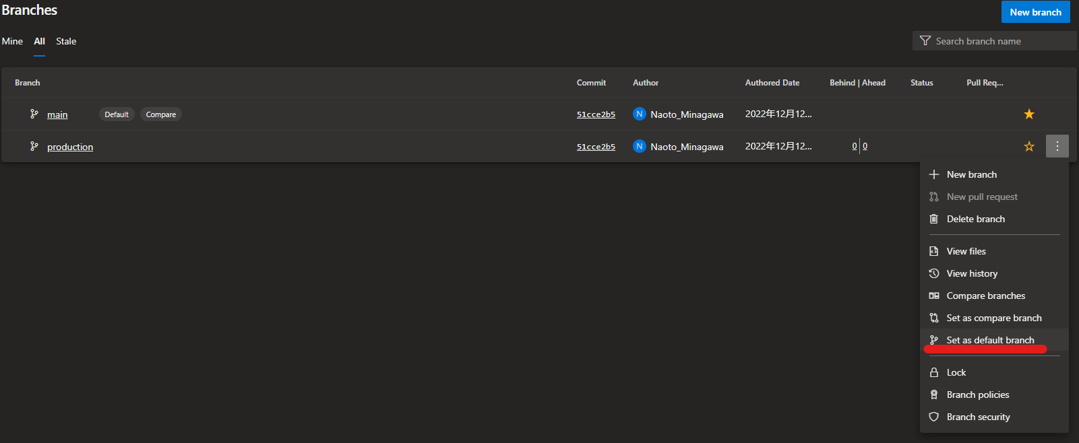Click author avatar in production row

click(640, 146)
